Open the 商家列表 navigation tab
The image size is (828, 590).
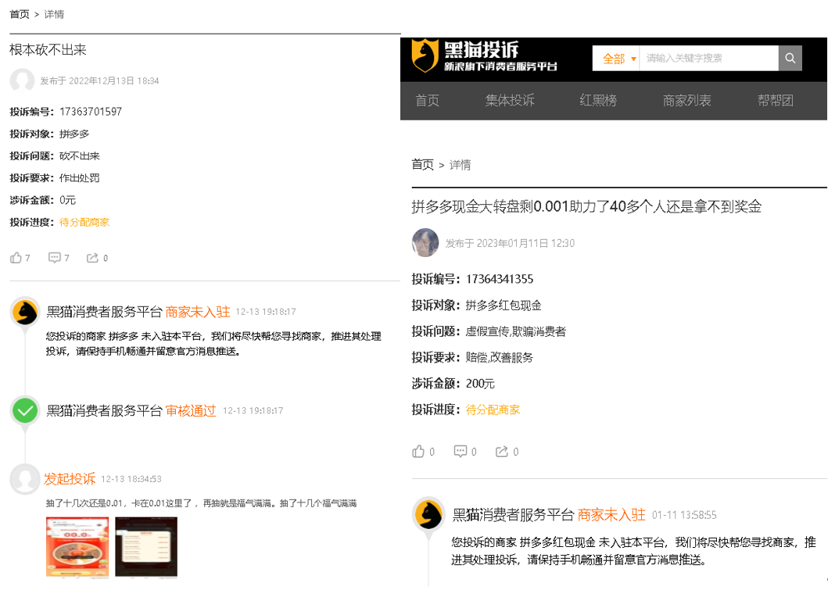(686, 100)
